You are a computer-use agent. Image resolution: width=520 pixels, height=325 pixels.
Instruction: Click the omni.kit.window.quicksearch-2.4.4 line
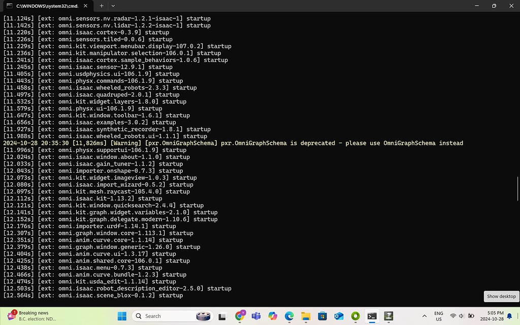pos(104,206)
